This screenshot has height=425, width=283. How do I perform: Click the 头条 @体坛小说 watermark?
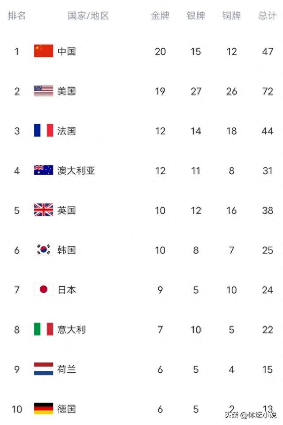point(250,415)
